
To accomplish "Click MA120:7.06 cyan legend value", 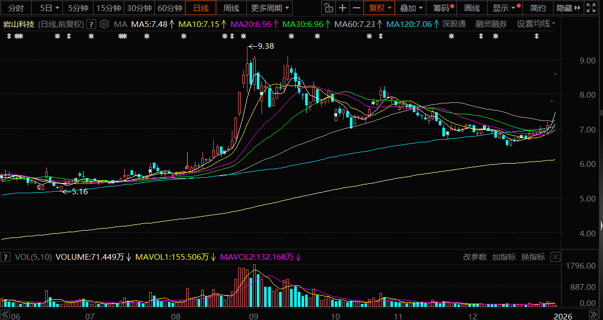I will coord(409,24).
